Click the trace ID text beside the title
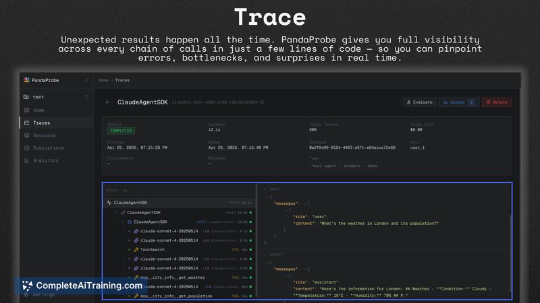Screen dimensions: 540x303 [215, 102]
